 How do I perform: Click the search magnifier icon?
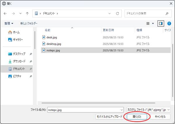(x=167, y=13)
